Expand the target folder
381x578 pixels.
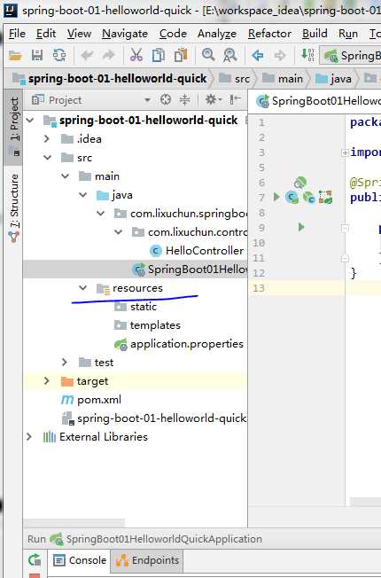coord(46,381)
